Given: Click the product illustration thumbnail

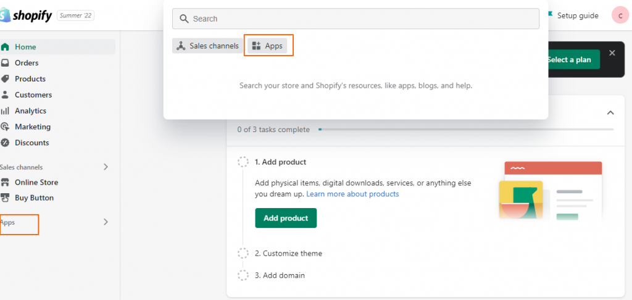Looking at the screenshot, I should pos(551,190).
